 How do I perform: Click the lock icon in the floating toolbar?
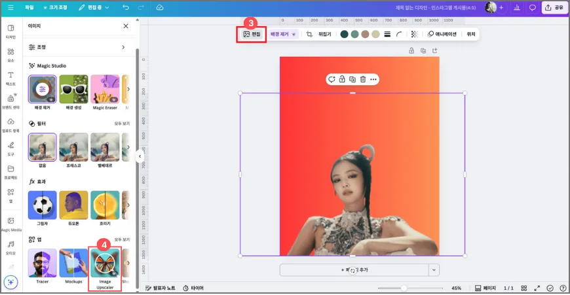342,79
